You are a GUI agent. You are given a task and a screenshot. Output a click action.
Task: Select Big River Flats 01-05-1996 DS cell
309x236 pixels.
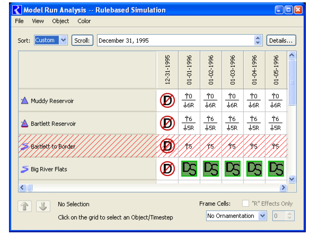point(276,169)
